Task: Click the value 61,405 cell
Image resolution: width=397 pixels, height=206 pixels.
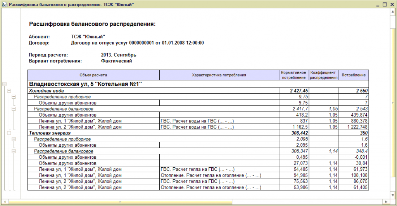Action: [354, 187]
